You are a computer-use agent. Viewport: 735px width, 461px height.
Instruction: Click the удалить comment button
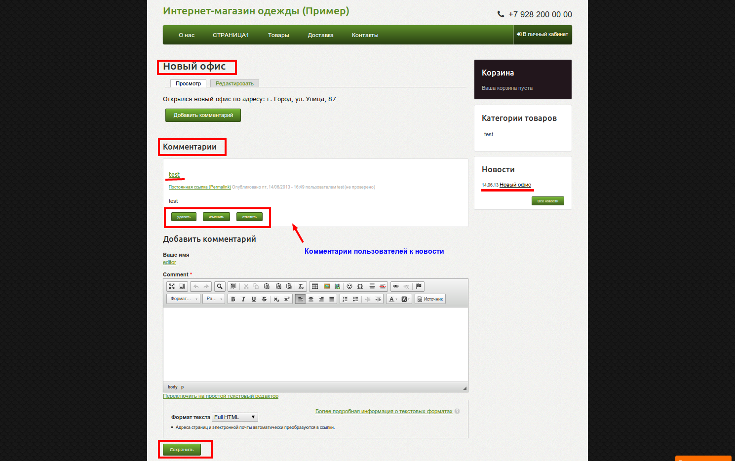pyautogui.click(x=184, y=217)
